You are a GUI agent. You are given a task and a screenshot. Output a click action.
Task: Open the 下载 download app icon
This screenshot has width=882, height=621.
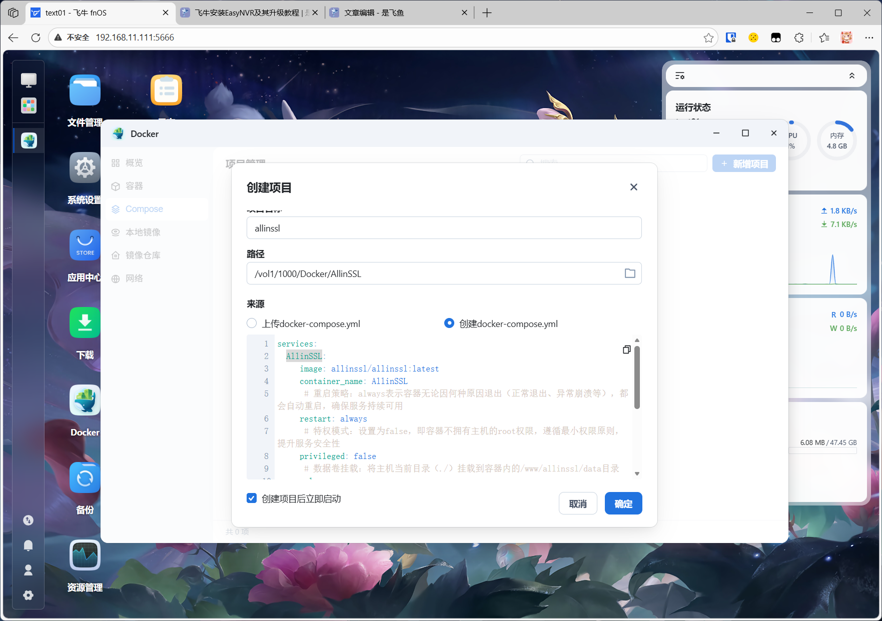85,323
